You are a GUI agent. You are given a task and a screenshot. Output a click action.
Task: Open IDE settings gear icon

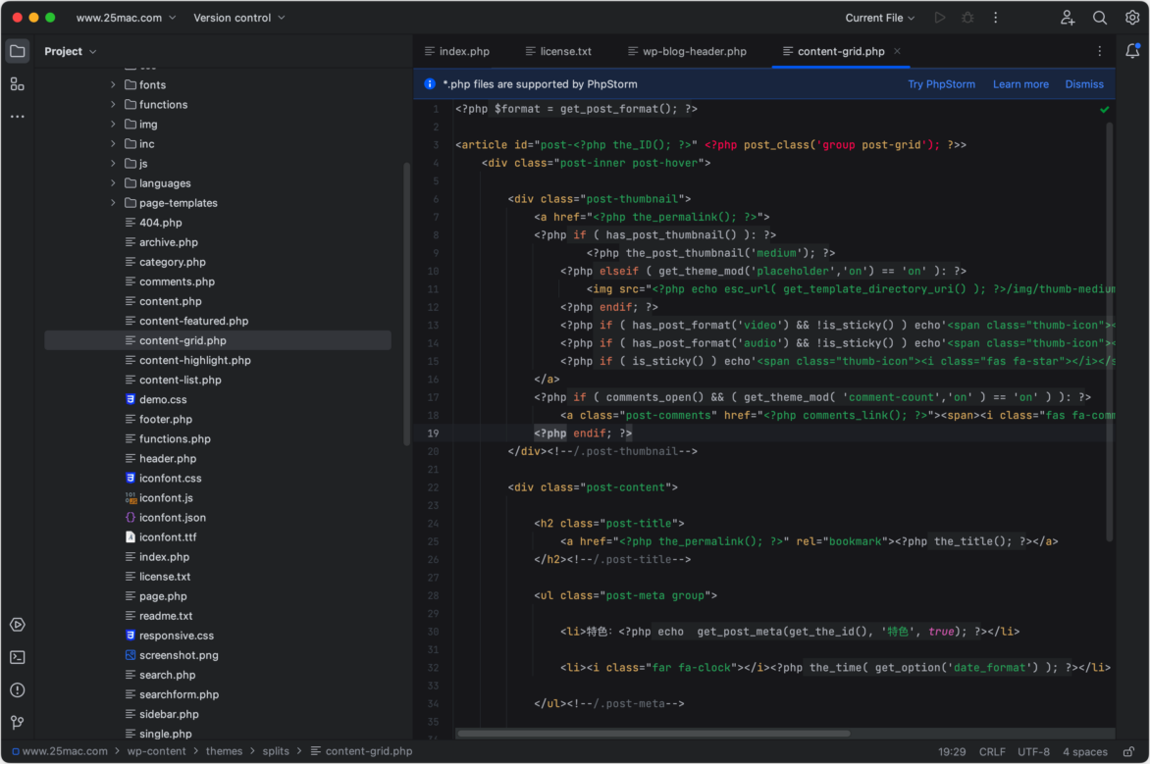click(1131, 18)
